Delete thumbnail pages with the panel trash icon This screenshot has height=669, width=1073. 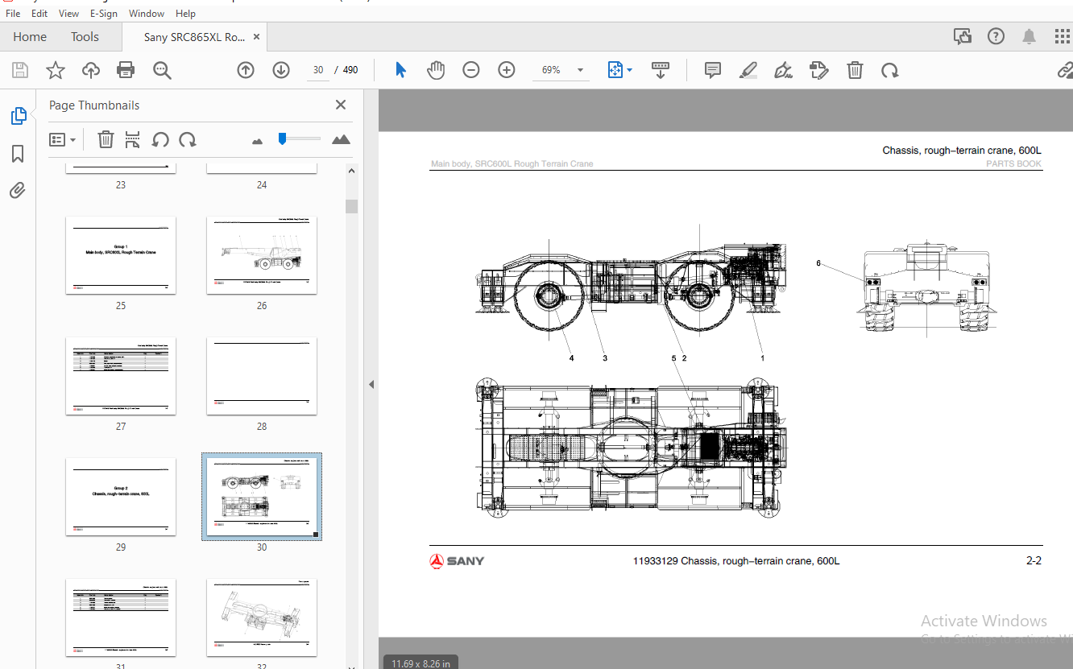[106, 139]
